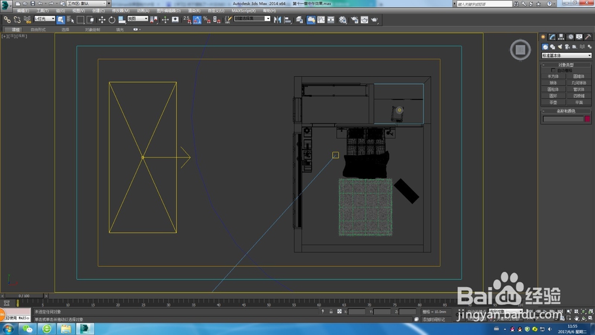Click the 平面 button
This screenshot has height=335, width=595.
579,102
